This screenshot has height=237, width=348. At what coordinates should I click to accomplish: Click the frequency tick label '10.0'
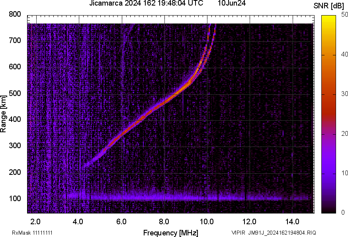click(207, 222)
